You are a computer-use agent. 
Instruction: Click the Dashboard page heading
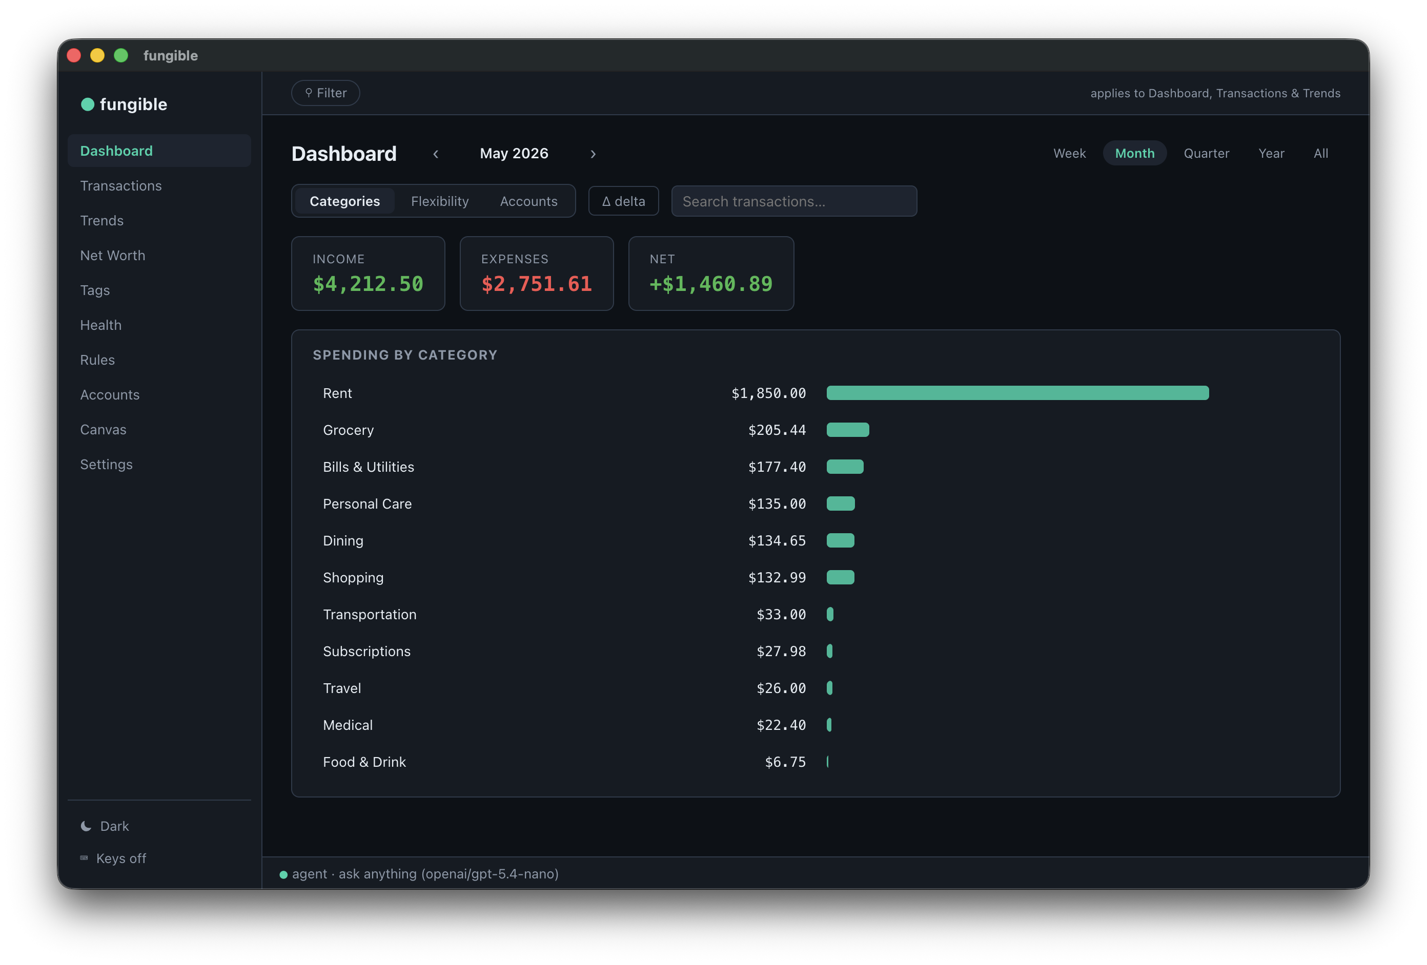[x=344, y=153]
